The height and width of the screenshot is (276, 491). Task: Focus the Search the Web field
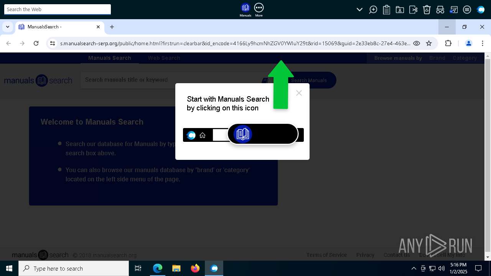[58, 9]
